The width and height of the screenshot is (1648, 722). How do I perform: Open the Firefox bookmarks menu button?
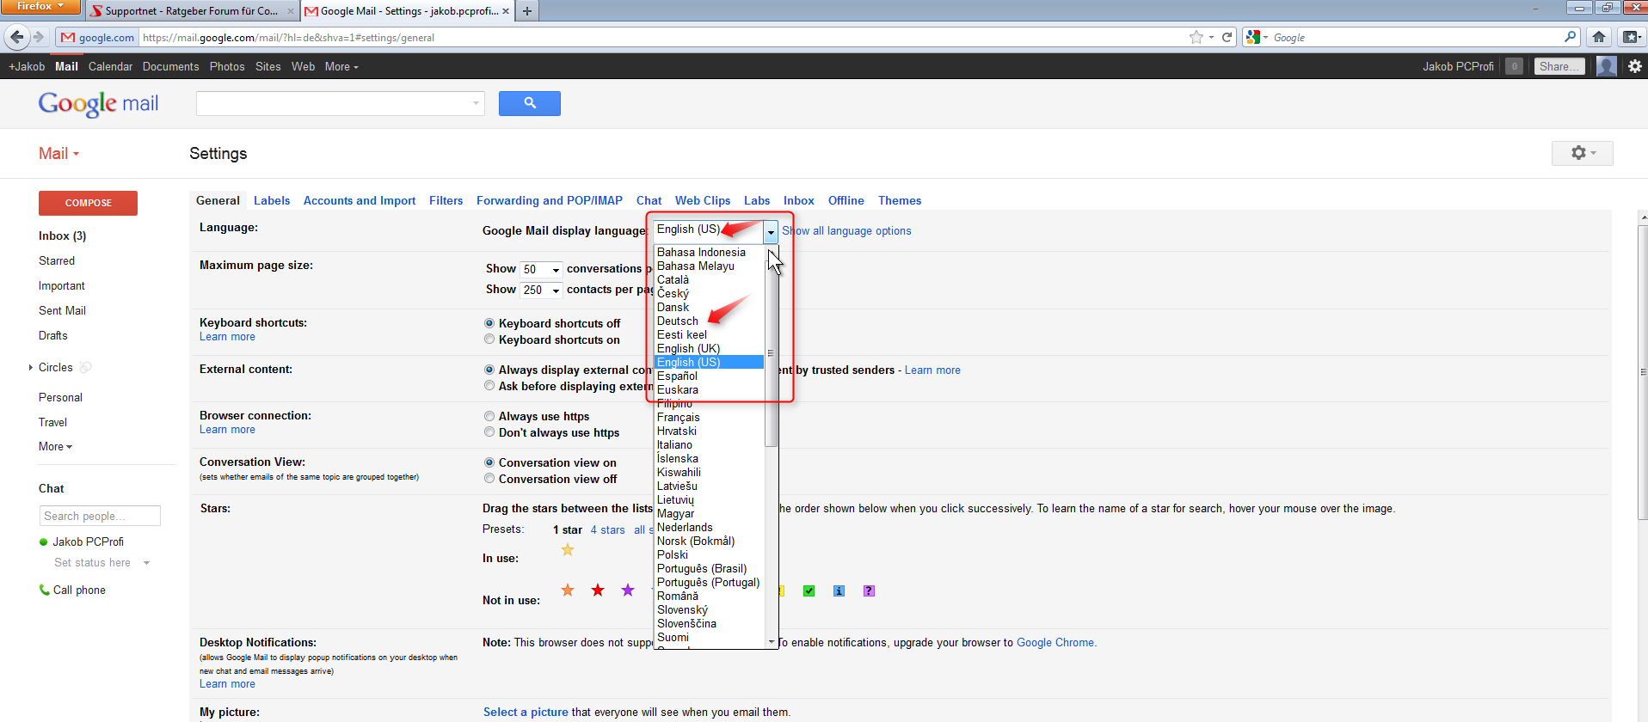coord(1630,37)
